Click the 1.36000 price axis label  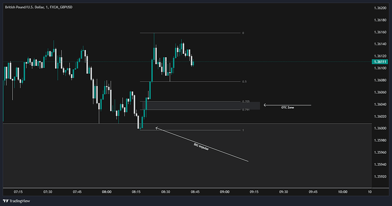pos(380,128)
